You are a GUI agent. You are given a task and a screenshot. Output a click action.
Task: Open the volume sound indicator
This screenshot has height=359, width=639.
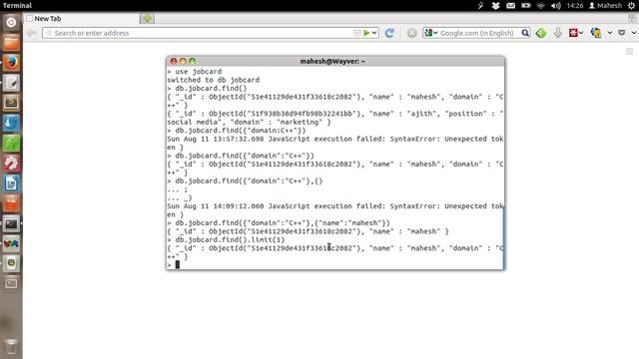pyautogui.click(x=556, y=6)
